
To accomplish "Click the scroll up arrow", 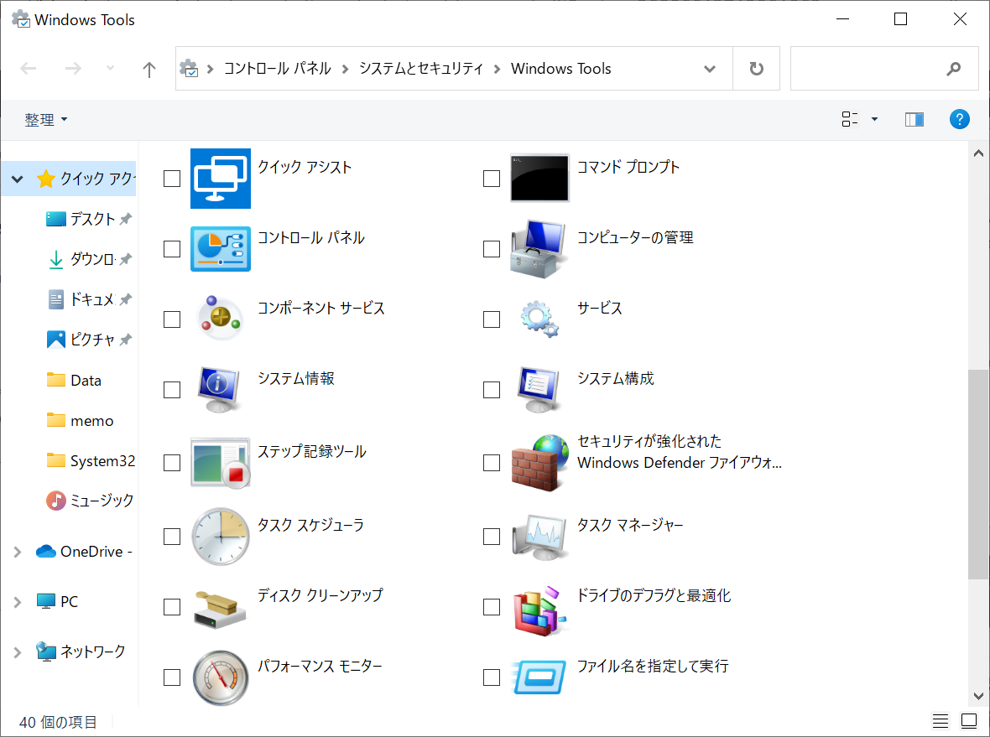I will pos(978,153).
